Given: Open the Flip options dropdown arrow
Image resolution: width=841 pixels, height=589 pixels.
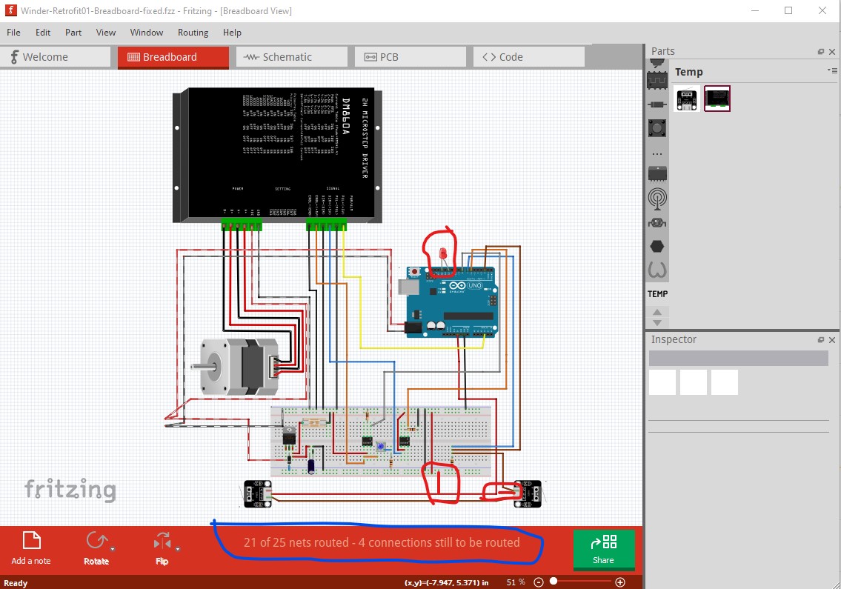Looking at the screenshot, I should click(x=178, y=549).
